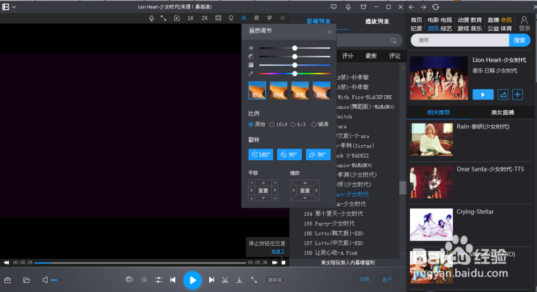Adjust the contrast slider

pyautogui.click(x=294, y=56)
